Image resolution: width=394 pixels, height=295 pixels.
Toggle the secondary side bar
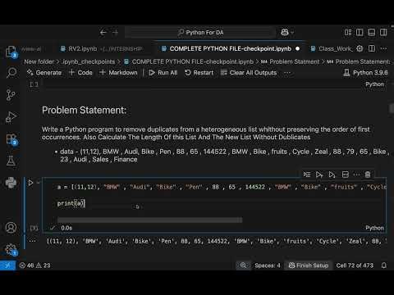coord(383,32)
